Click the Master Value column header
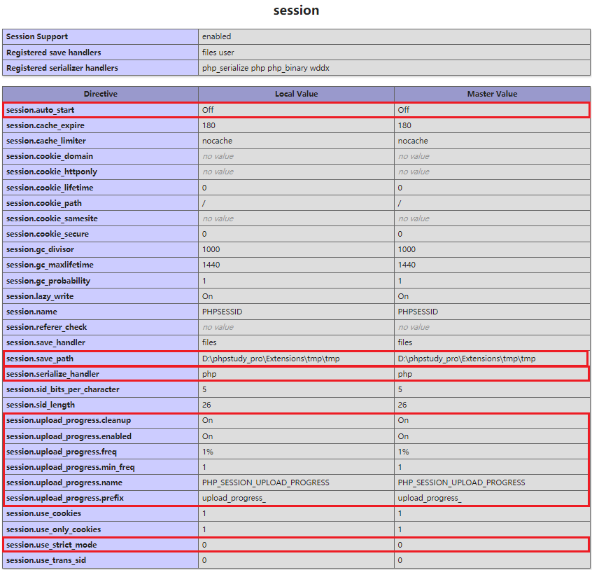The height and width of the screenshot is (570, 592). (x=492, y=94)
